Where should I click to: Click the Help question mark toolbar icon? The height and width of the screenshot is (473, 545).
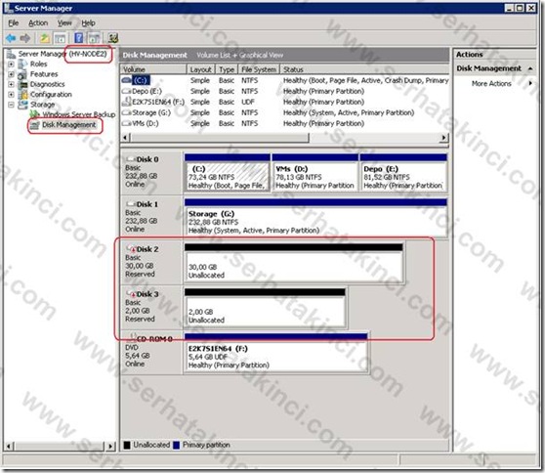coord(79,38)
